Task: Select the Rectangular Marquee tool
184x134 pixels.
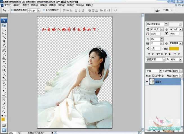Action: click(x=4, y=29)
